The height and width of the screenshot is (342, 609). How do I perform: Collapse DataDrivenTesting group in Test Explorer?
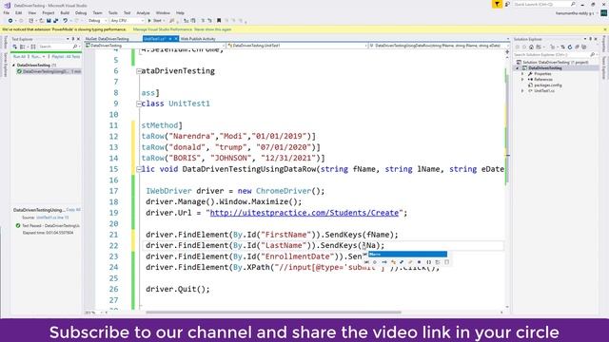(13, 66)
